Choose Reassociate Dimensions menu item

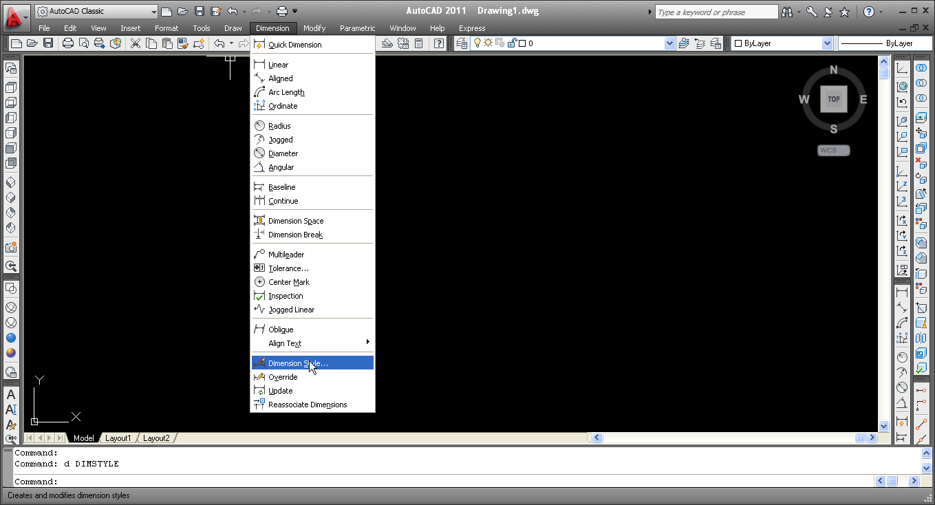click(313, 405)
